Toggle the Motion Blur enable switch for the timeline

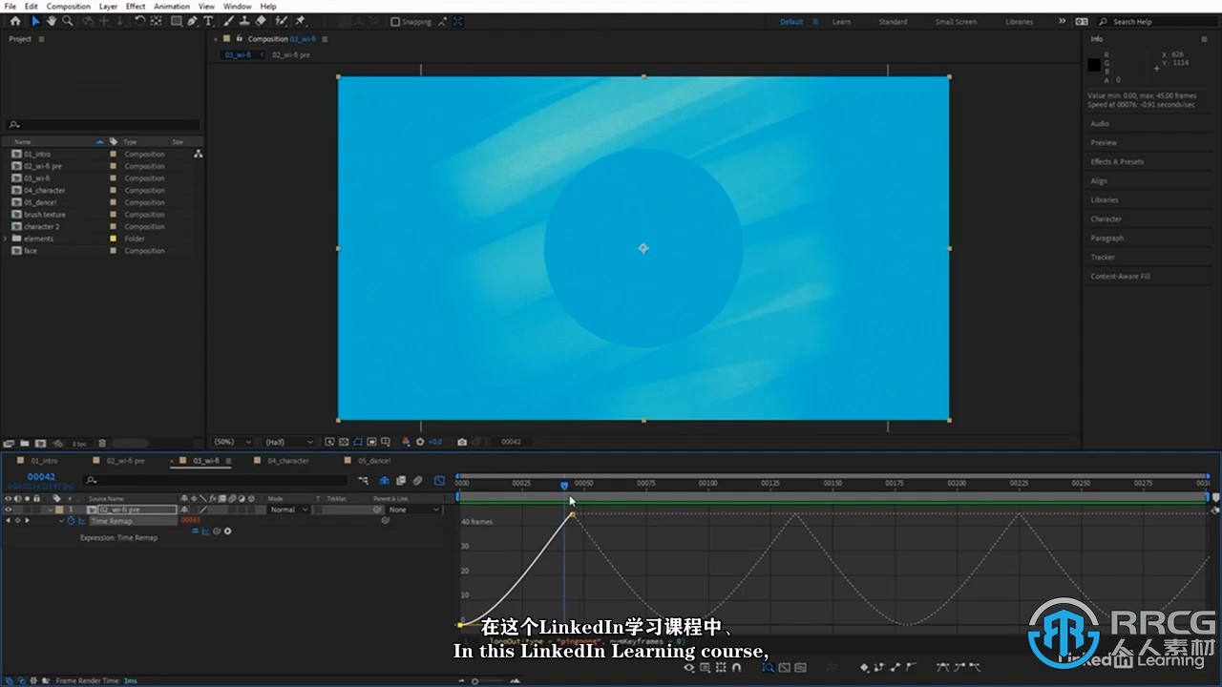(x=418, y=480)
